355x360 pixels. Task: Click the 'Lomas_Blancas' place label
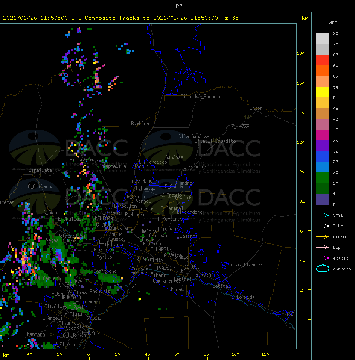[245, 265]
